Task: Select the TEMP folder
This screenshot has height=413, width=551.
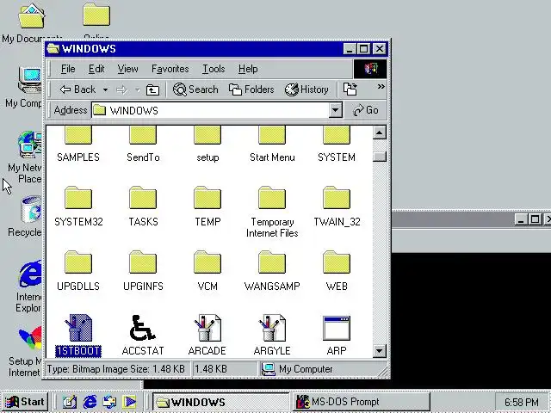Action: click(207, 206)
